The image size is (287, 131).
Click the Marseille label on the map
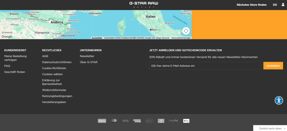[x=96, y=13]
